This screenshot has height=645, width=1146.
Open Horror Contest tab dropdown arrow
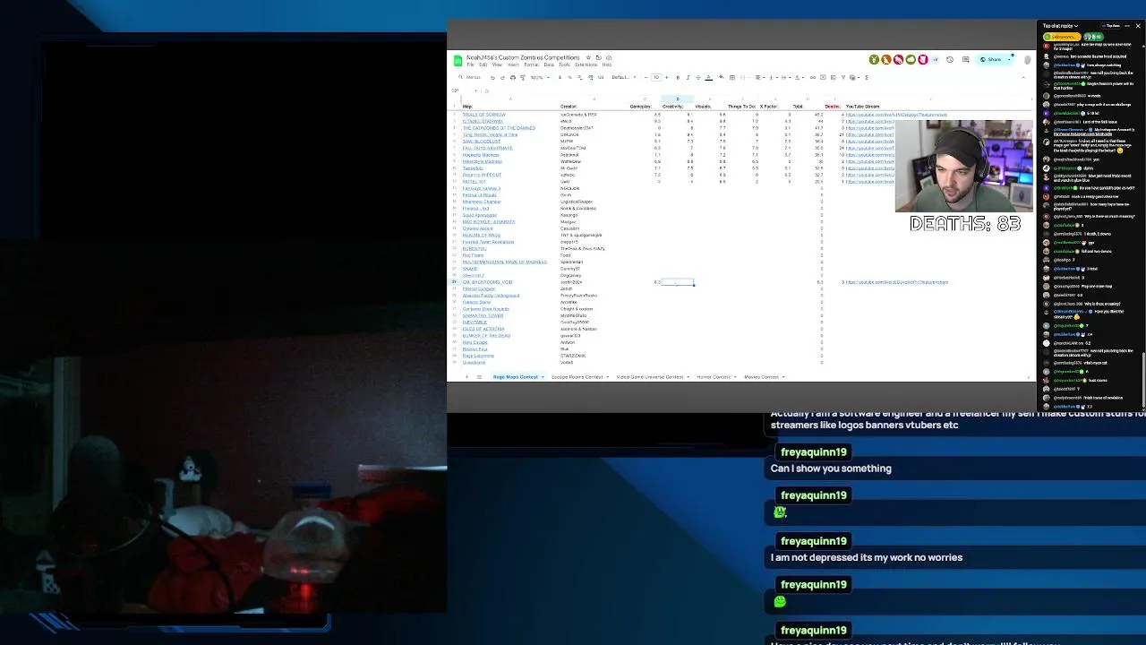click(x=735, y=376)
